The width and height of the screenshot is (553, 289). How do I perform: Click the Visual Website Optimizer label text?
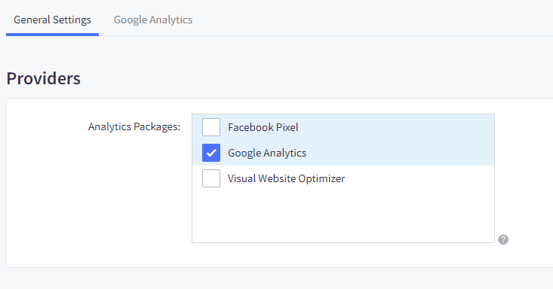287,179
